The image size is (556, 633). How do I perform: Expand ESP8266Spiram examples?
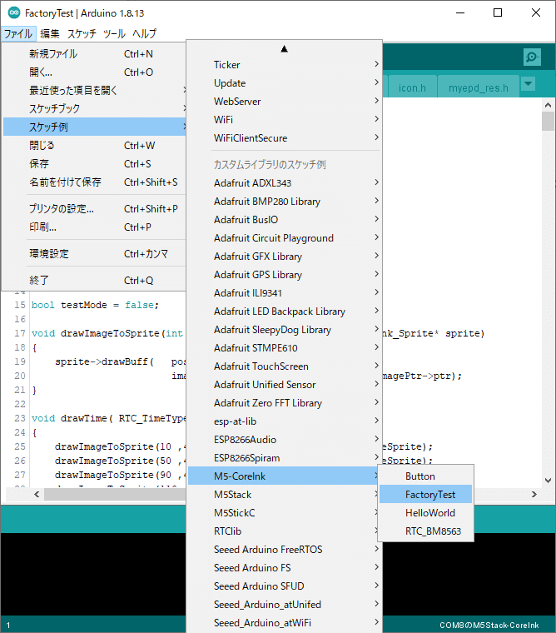click(284, 458)
